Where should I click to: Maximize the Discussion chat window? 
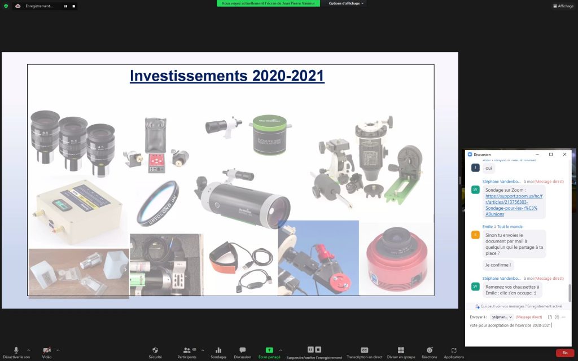551,155
